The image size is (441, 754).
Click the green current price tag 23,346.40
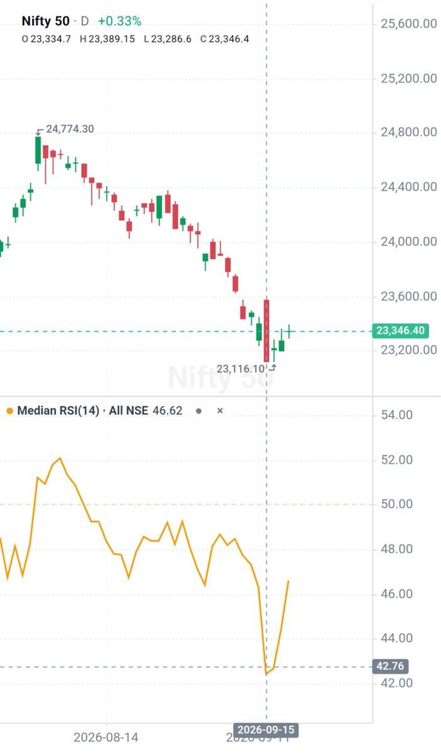pos(400,331)
